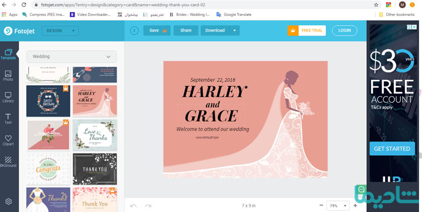Click the browser address bar
Screen dimensions: 422x212
point(206,5)
